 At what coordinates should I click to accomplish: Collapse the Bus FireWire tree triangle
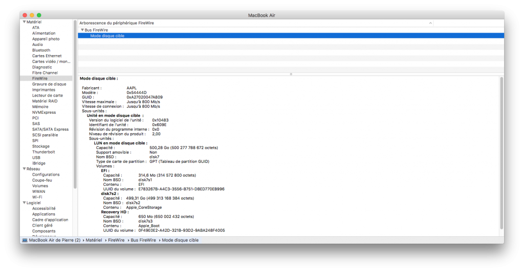click(x=82, y=30)
